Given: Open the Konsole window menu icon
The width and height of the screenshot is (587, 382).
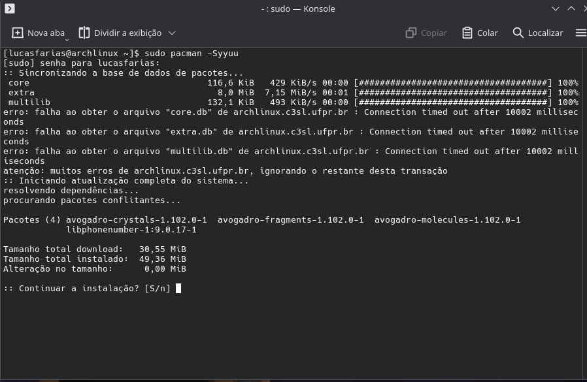Looking at the screenshot, I should [x=9, y=8].
